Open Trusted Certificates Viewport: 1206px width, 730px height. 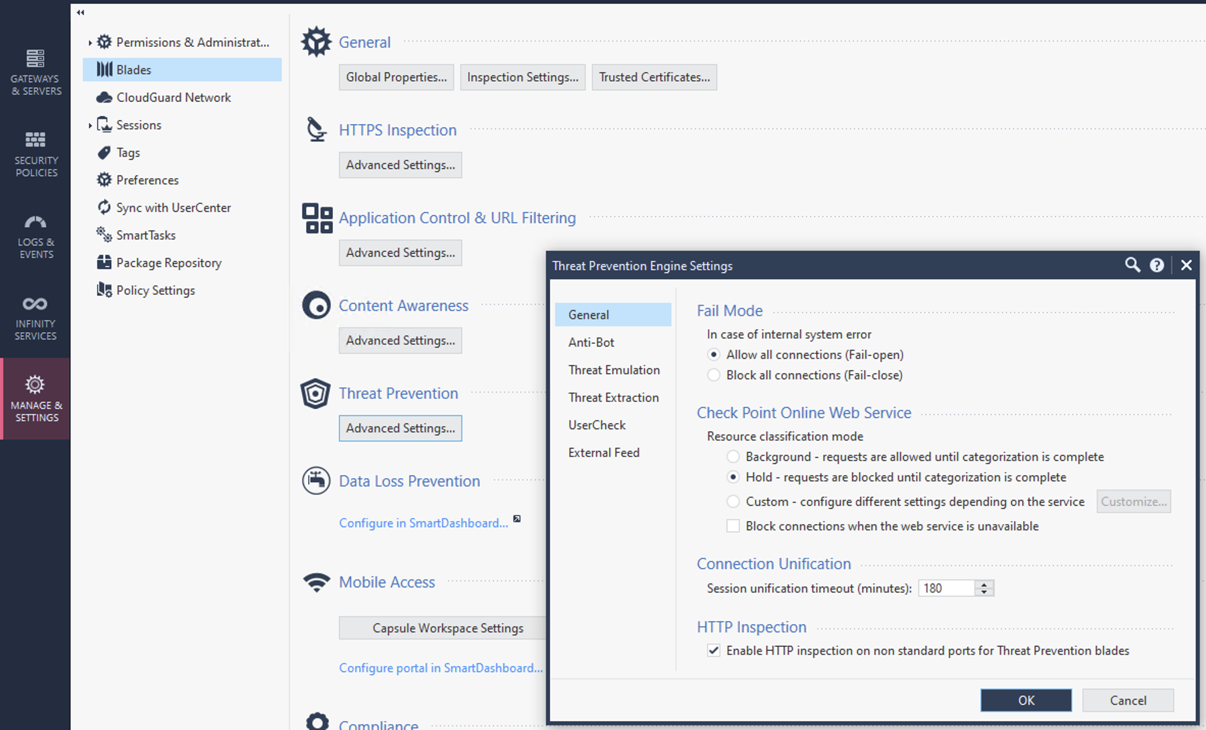(655, 77)
